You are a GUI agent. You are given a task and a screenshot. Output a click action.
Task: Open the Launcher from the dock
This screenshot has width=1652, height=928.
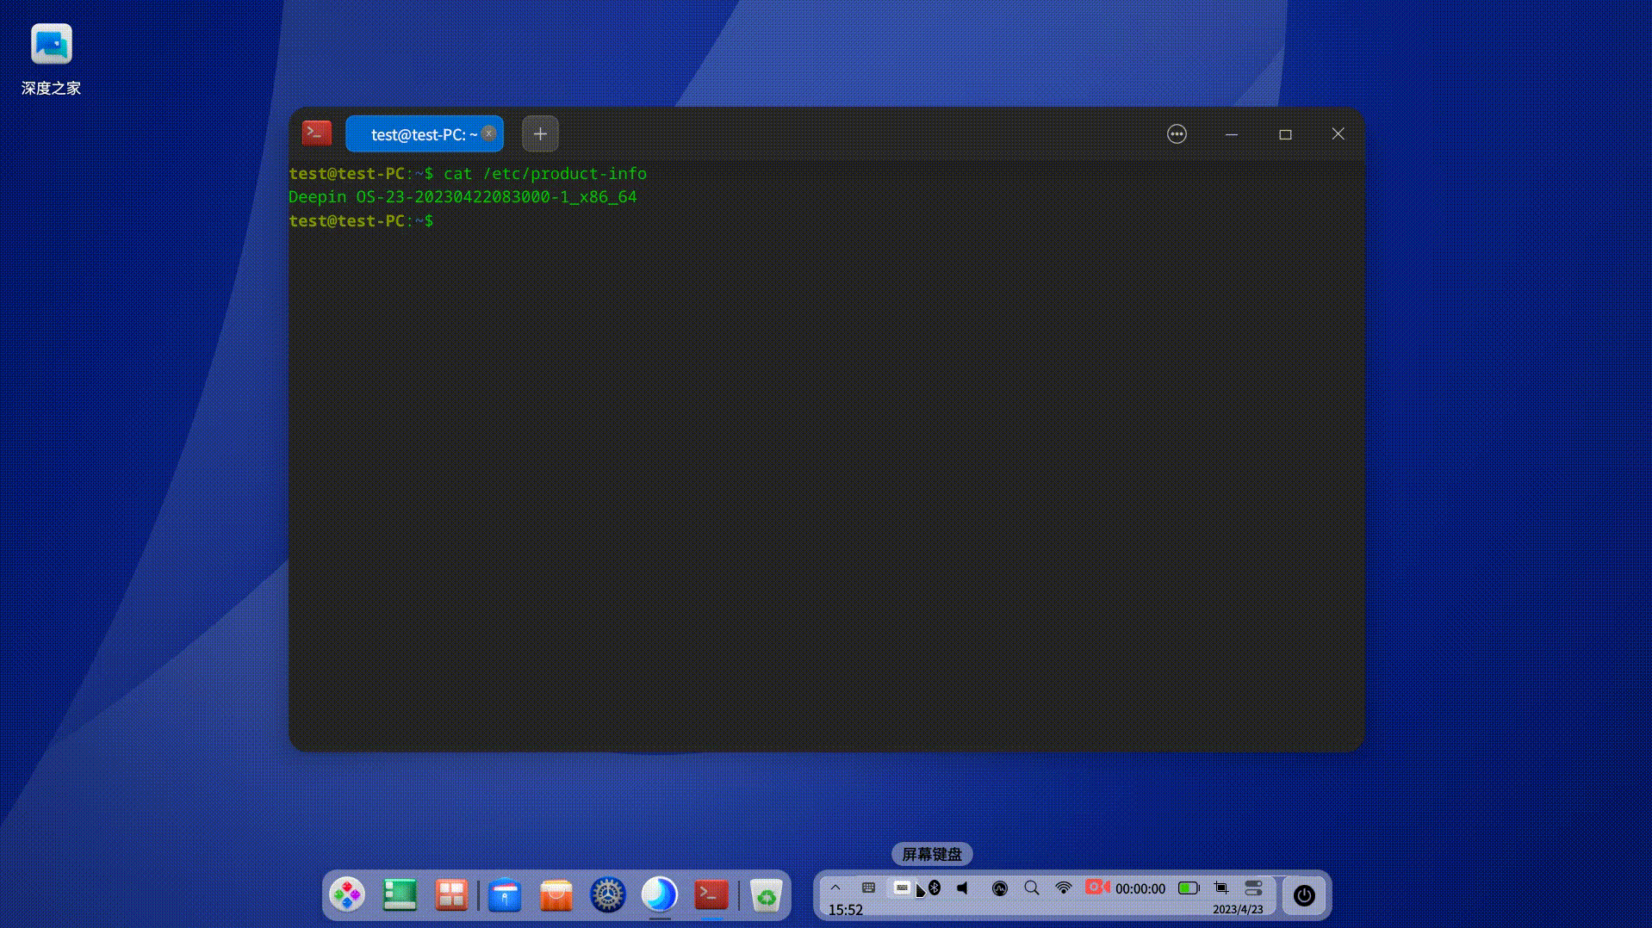click(346, 895)
